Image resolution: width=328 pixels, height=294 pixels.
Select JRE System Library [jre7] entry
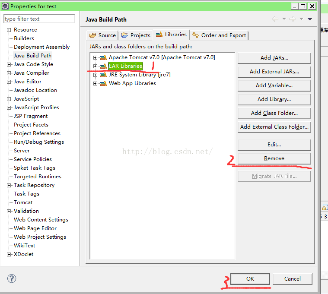click(x=140, y=75)
